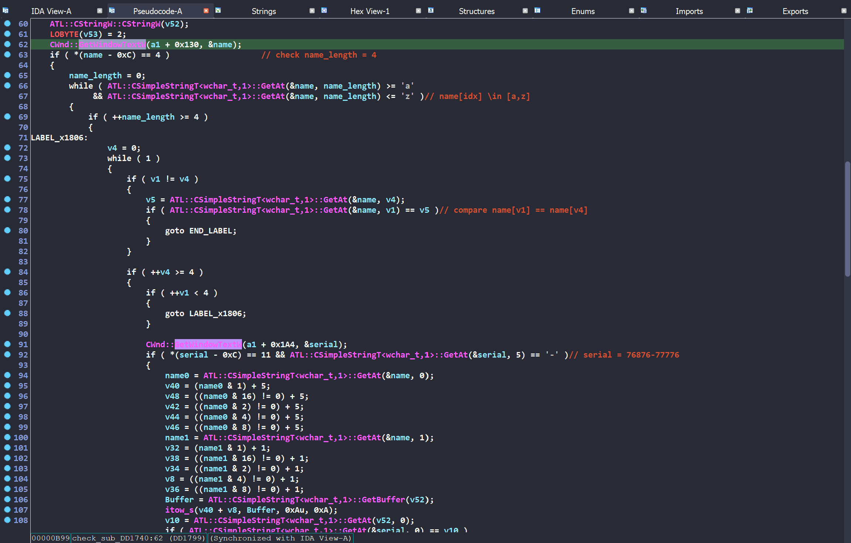Click the Exports tab icon
Image resolution: width=851 pixels, height=543 pixels.
pyautogui.click(x=750, y=10)
